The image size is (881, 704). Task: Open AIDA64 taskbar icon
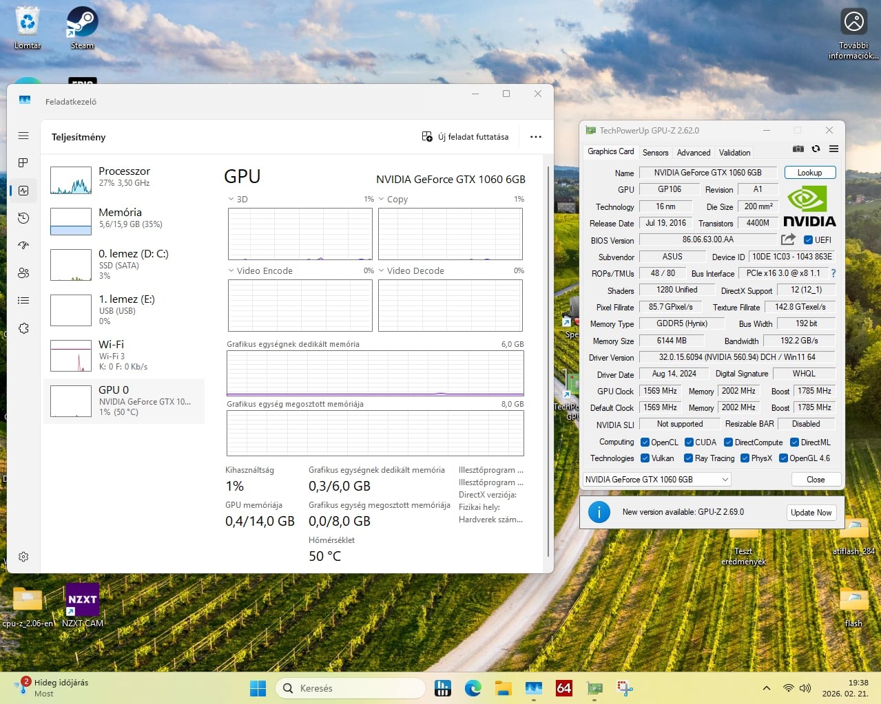(x=564, y=688)
